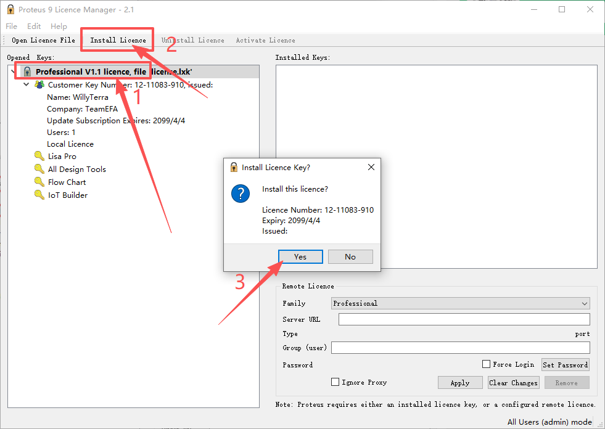Select the All Design Tools tree item
The height and width of the screenshot is (429, 605).
point(77,170)
